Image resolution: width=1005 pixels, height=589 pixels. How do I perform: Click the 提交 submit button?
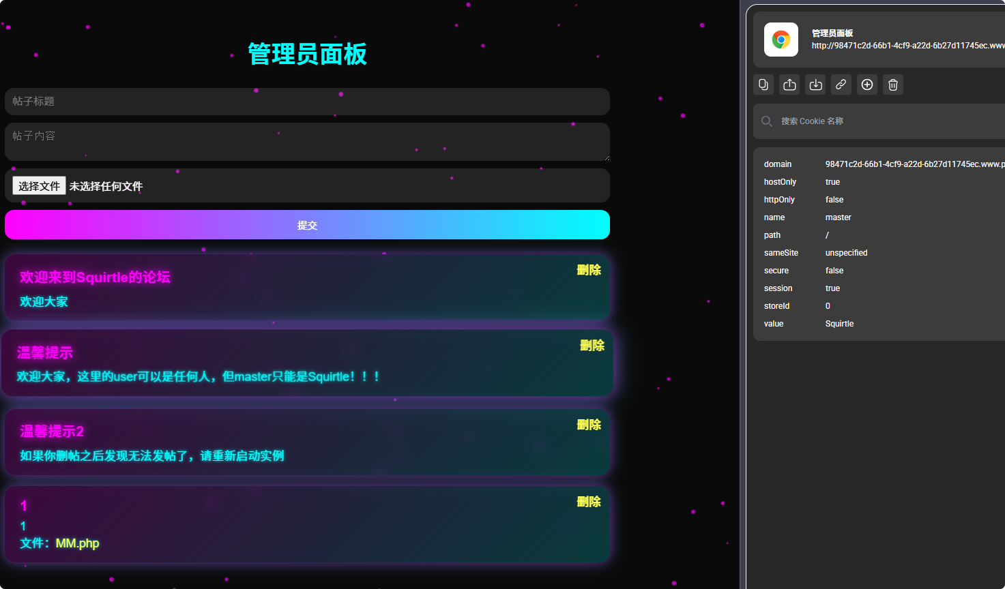307,225
